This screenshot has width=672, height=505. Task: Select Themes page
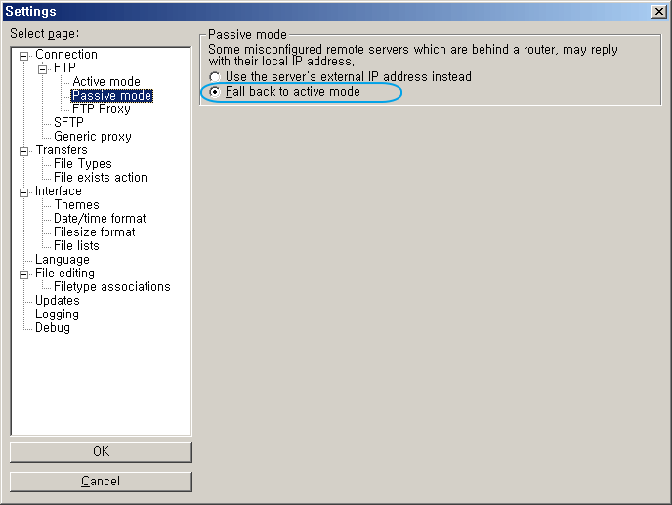click(x=77, y=205)
